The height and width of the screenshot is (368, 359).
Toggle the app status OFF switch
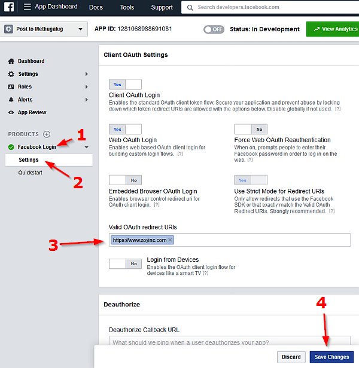214,29
